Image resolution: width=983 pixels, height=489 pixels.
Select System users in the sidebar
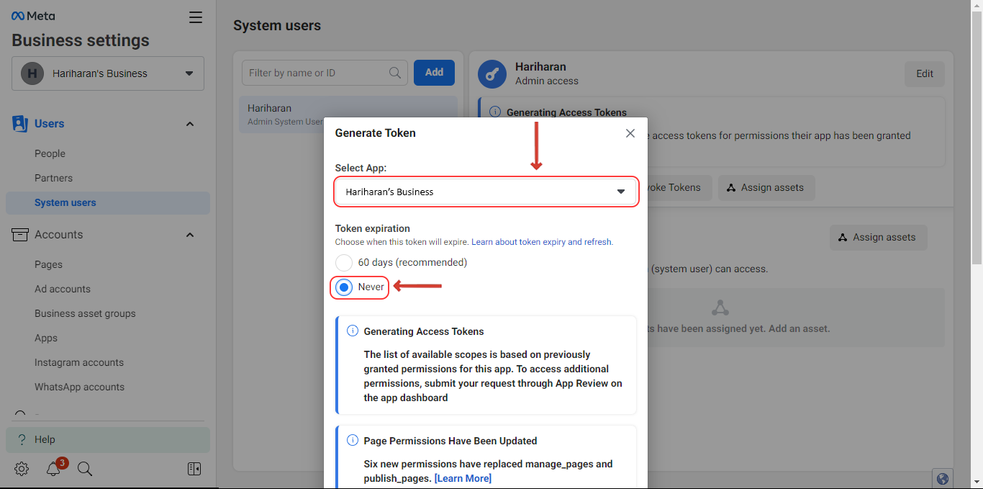[x=108, y=202]
